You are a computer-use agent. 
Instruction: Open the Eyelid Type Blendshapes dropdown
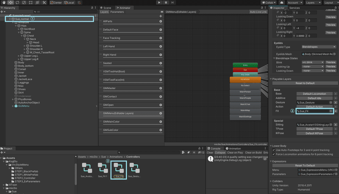point(319,47)
